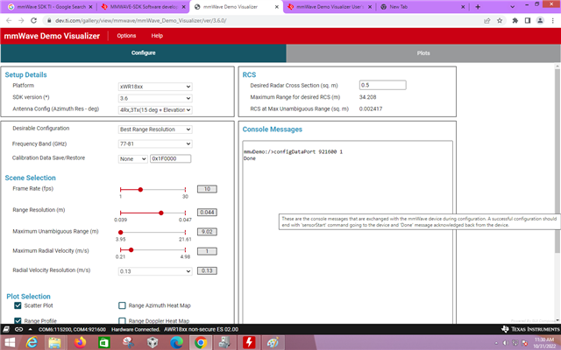Open the Chrome three-dot menu

pyautogui.click(x=553, y=21)
